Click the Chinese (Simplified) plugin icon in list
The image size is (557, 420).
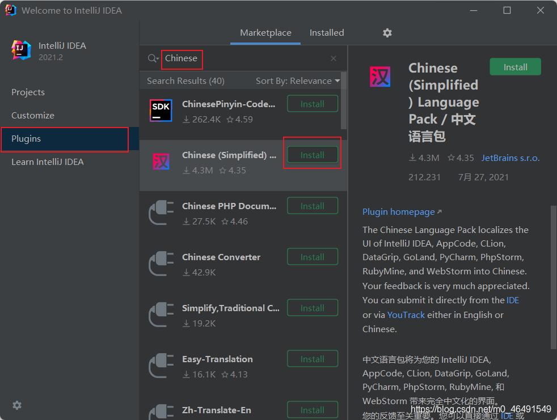[x=161, y=162]
